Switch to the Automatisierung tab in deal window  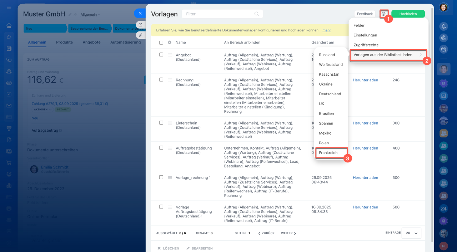125,42
